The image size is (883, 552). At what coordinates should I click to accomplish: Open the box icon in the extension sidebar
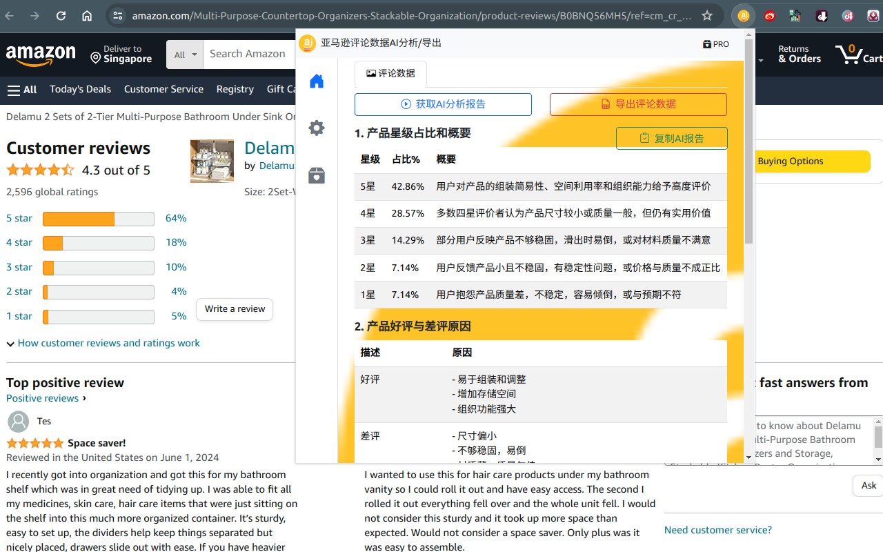317,175
